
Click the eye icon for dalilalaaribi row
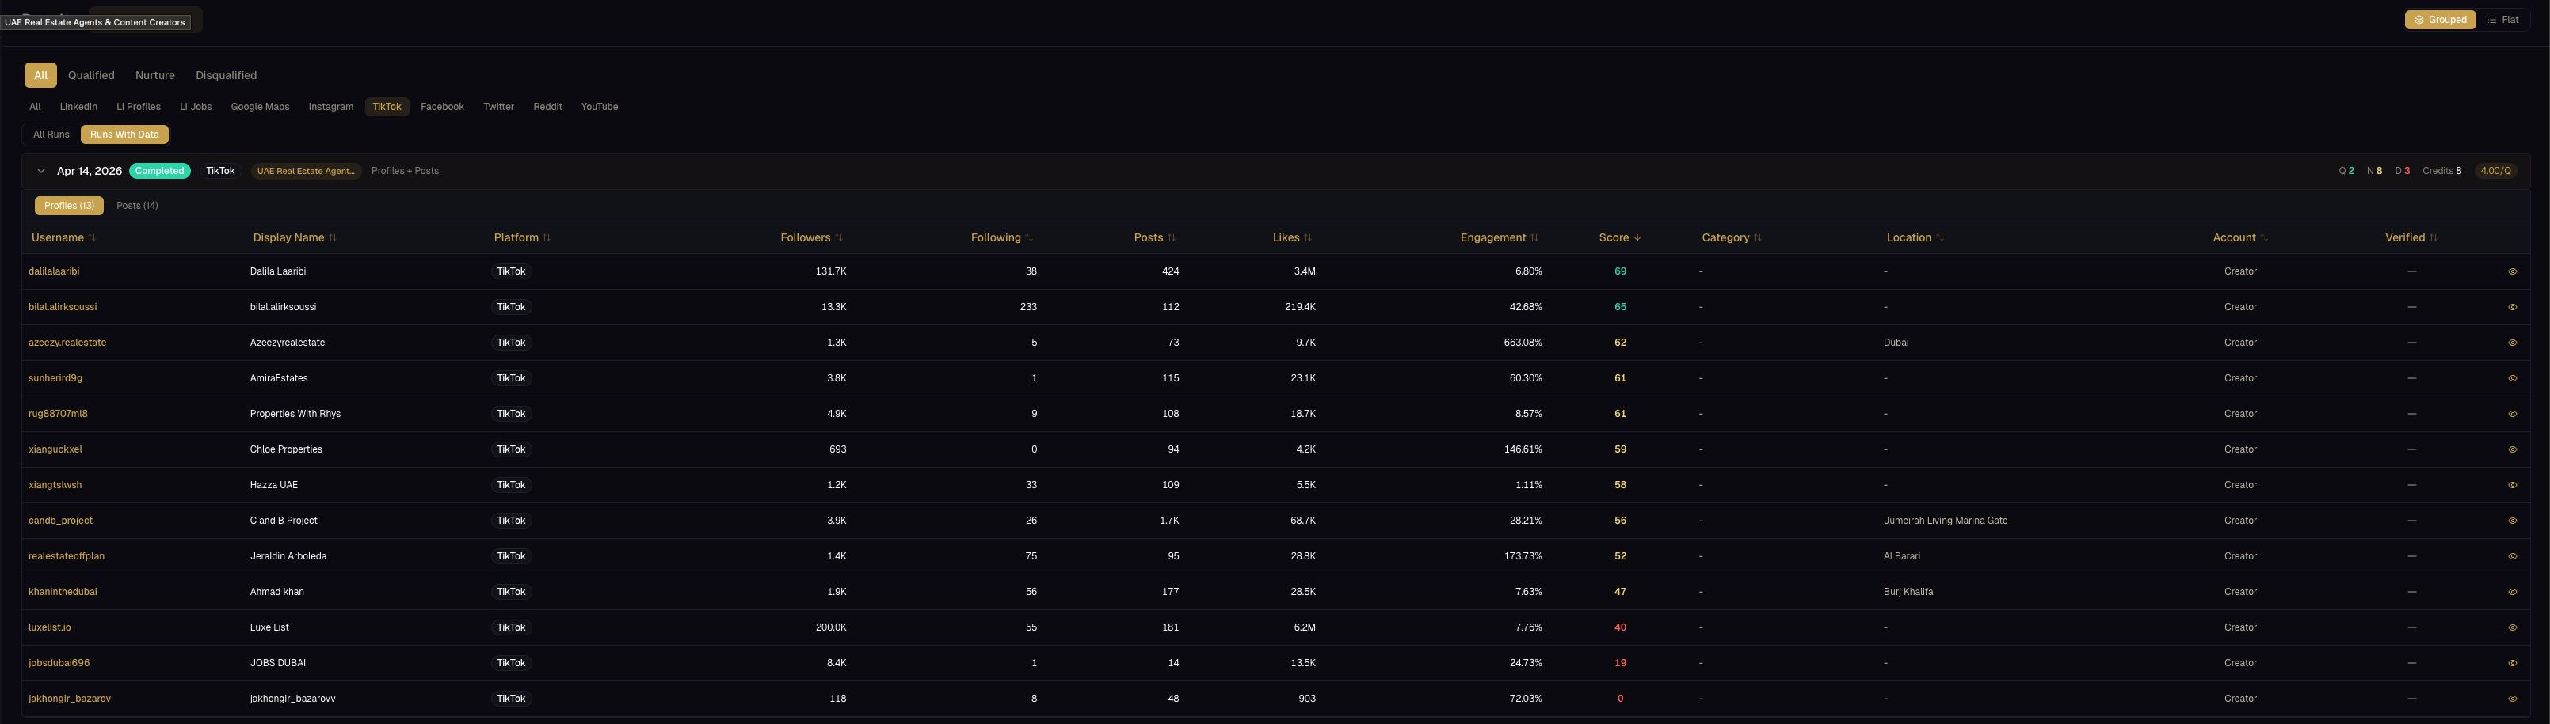tap(2511, 271)
